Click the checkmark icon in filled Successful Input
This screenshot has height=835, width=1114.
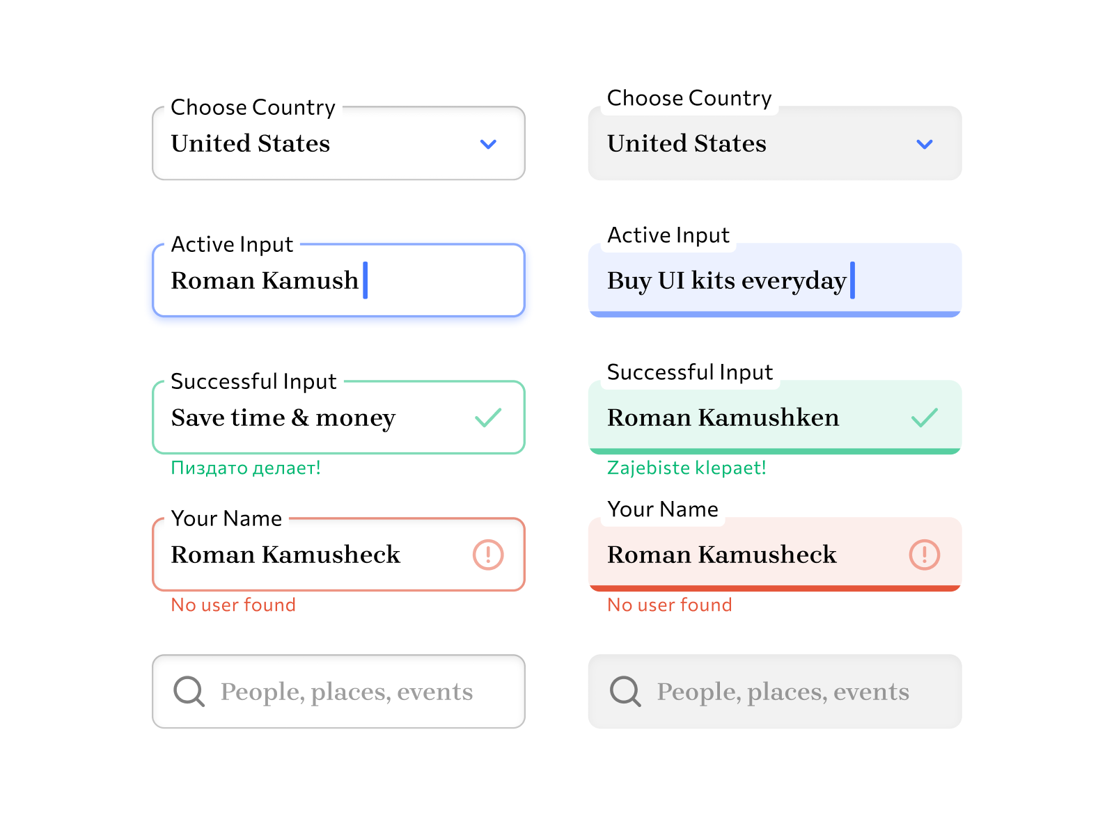click(925, 417)
